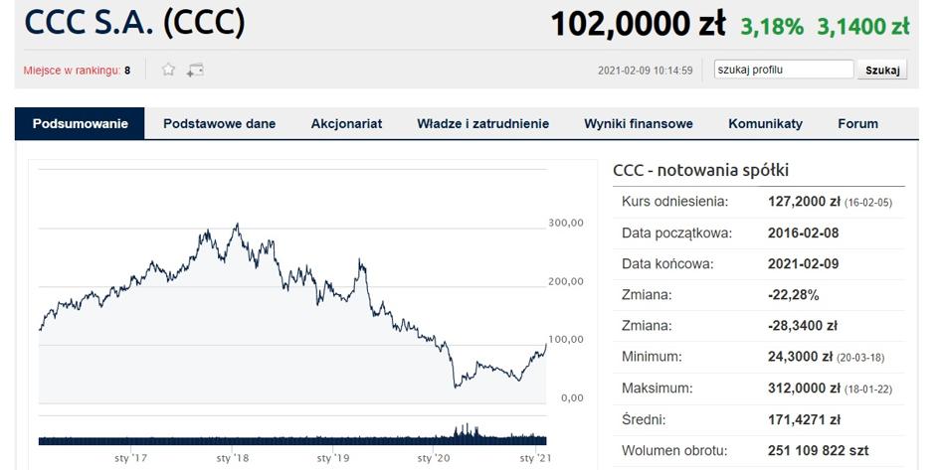Click the add to portfolio wallet icon
The image size is (943, 470).
point(195,70)
